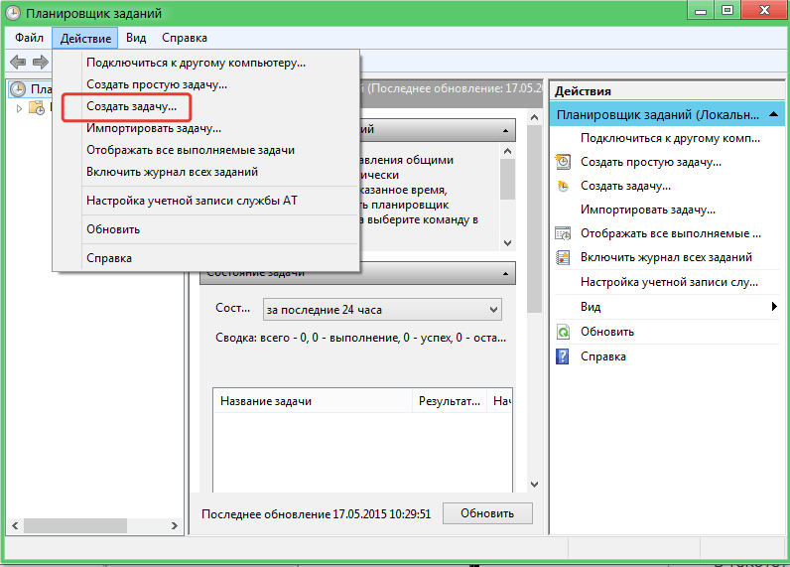
Task: Choose 'Подключиться к другому компьютеру...' in menu
Action: click(206, 63)
